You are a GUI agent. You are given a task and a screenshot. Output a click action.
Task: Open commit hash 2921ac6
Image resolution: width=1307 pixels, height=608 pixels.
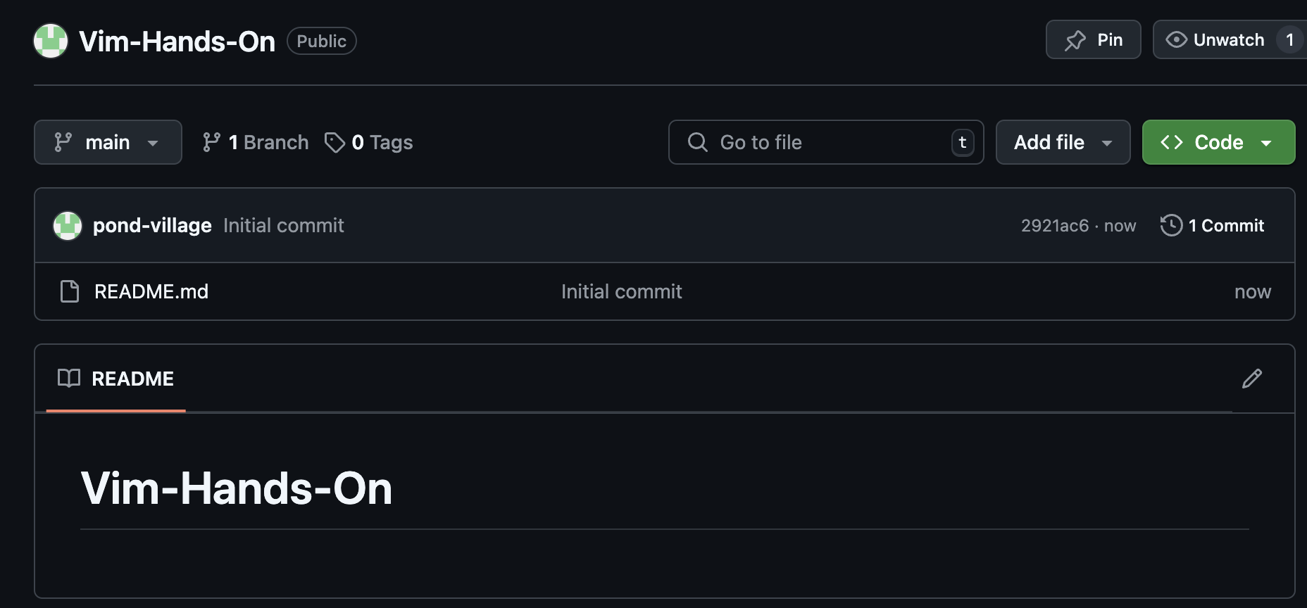tap(1055, 226)
